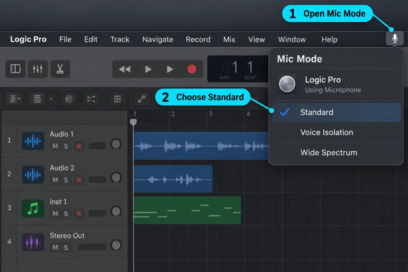Click the automation curve toolbar icon

tap(142, 99)
